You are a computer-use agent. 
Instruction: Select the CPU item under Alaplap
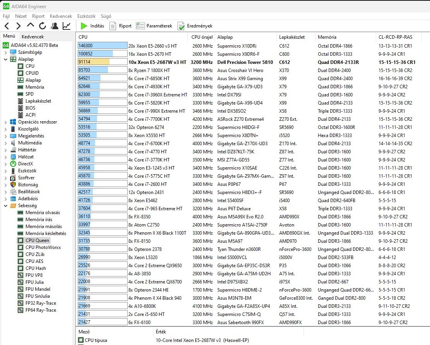(x=26, y=66)
